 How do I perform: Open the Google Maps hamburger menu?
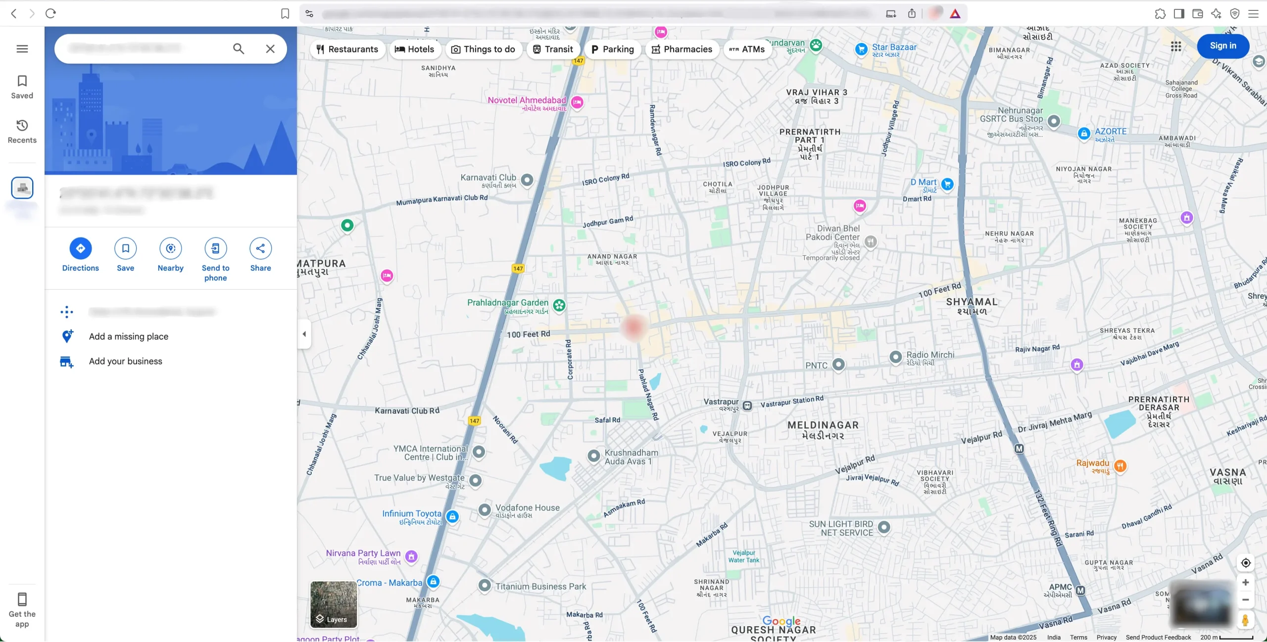22,48
